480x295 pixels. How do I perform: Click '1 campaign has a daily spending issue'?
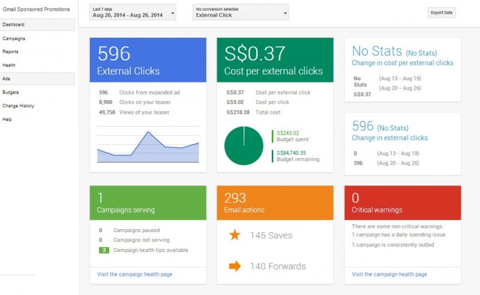(x=398, y=235)
